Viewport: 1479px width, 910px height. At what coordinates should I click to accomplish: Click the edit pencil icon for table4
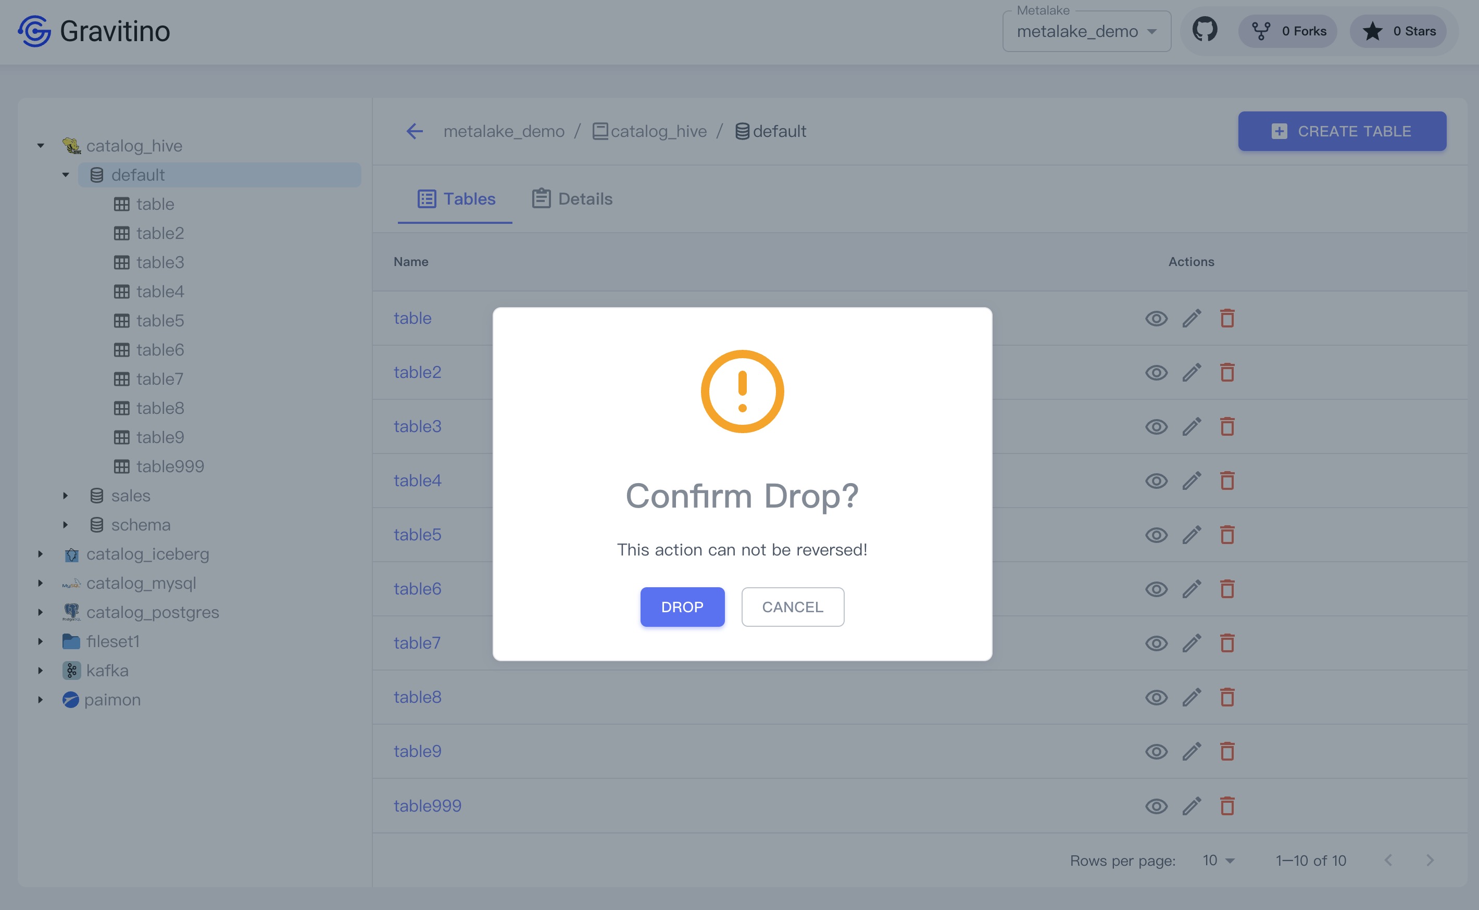[1192, 481]
